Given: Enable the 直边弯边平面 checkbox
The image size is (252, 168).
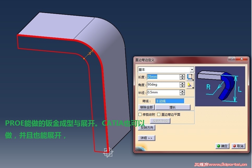Looking at the screenshot, I should tap(159, 114).
